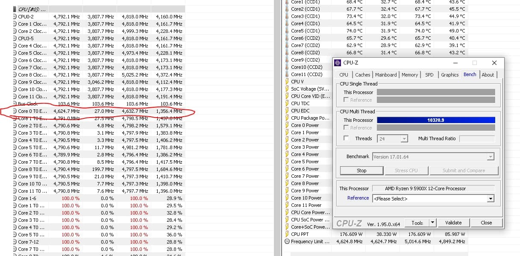This screenshot has width=520, height=256.
Task: Click the icon beside Core 8 T0 E... row
Action: [15, 169]
